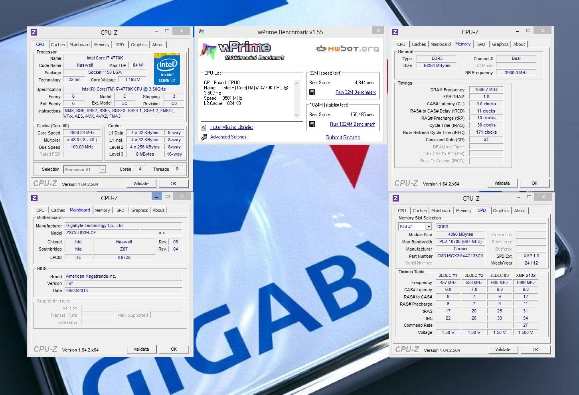Open Graphics tab in the CPU window
The width and height of the screenshot is (579, 395).
[x=139, y=45]
